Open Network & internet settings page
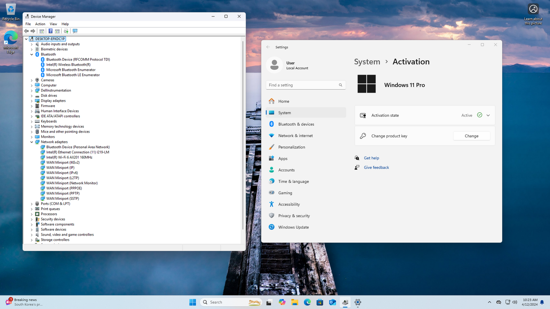This screenshot has width=550, height=309. tap(306, 136)
